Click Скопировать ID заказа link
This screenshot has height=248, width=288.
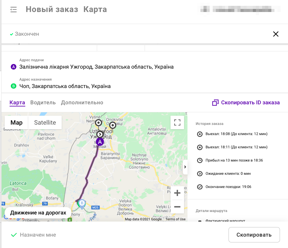pyautogui.click(x=250, y=102)
